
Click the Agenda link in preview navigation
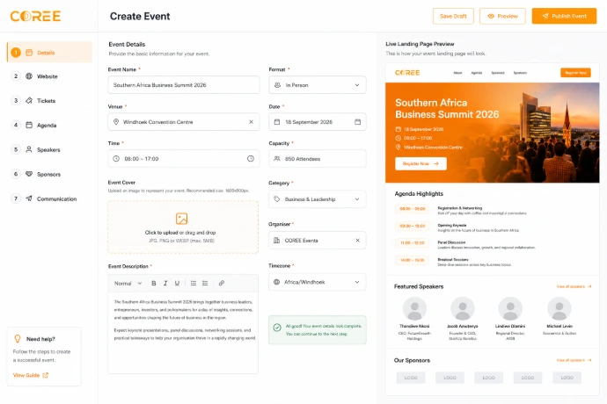point(477,73)
